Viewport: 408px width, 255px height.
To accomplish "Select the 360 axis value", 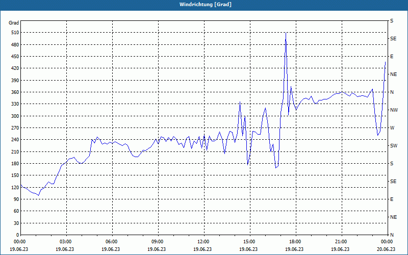I will (16, 92).
